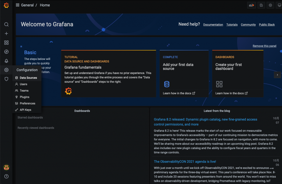The image size is (282, 184).
Task: Open API Keys in Configuration menu
Action: (x=27, y=110)
